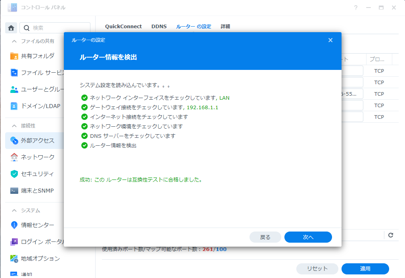Switch to the QuickConnect tab
Screen dimensions: 405x278
point(123,26)
